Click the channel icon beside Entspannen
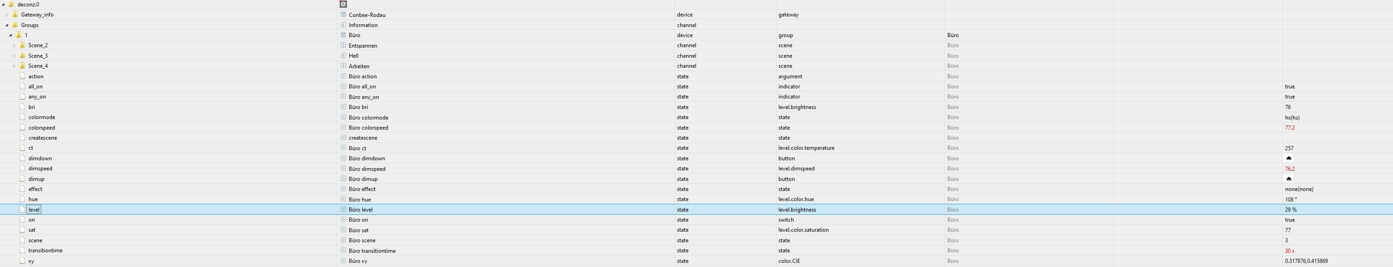Image resolution: width=1393 pixels, height=267 pixels. click(343, 45)
